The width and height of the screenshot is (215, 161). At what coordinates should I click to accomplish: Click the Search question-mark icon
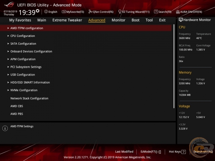(156, 12)
